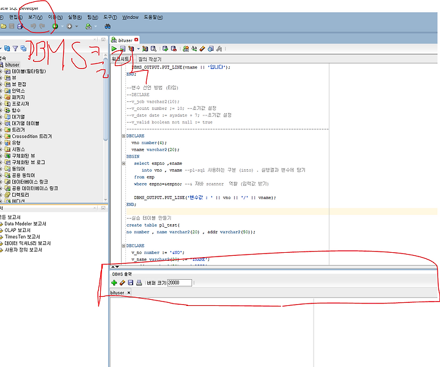Clear the worksheet with the eraser icon

(202, 49)
